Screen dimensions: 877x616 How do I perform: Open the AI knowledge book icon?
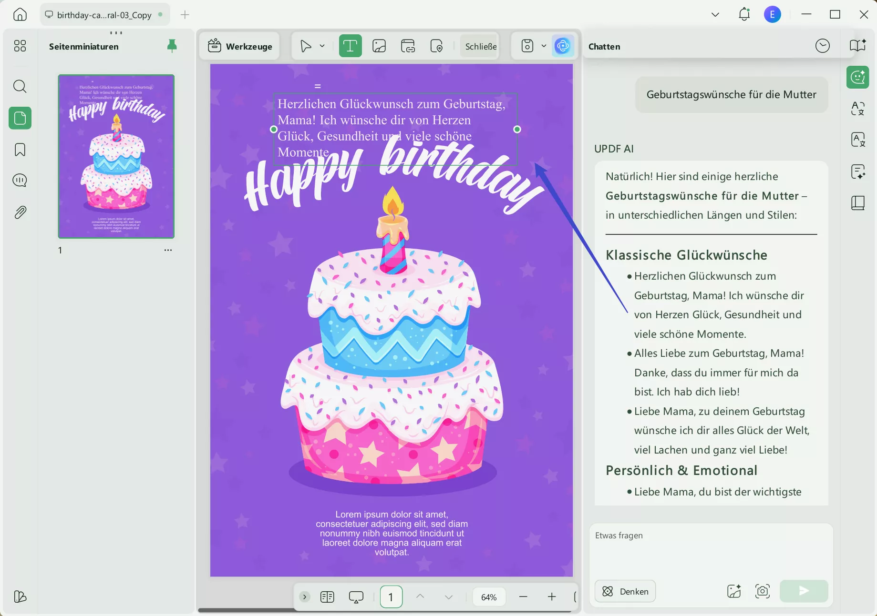857,46
